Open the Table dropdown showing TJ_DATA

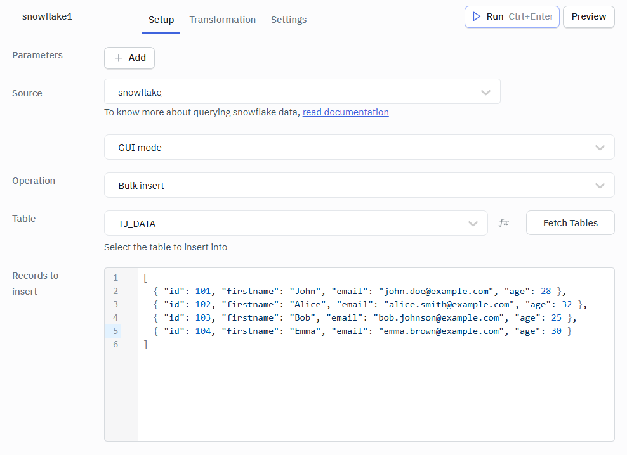click(296, 223)
